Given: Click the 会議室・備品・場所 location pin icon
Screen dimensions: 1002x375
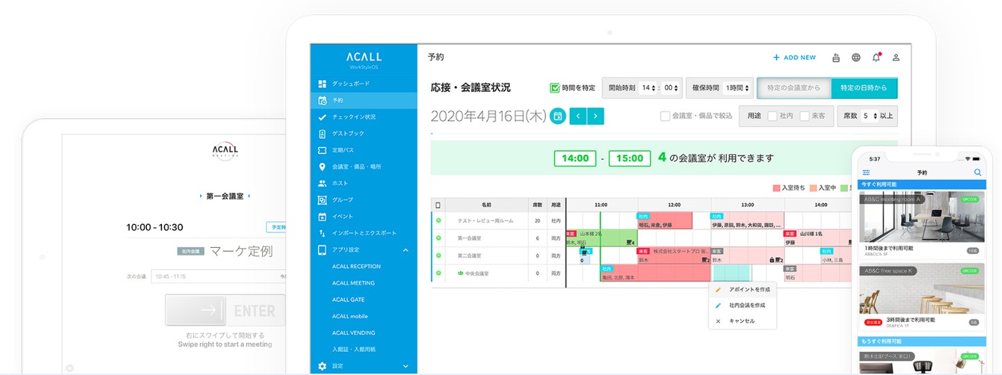Looking at the screenshot, I should point(323,166).
